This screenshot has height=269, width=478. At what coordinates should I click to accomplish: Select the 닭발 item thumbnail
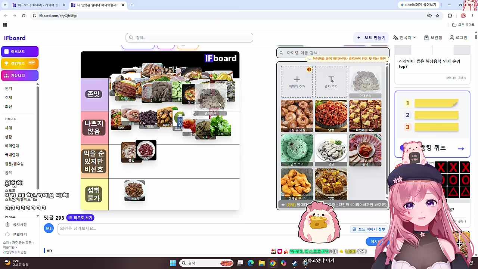(331, 116)
